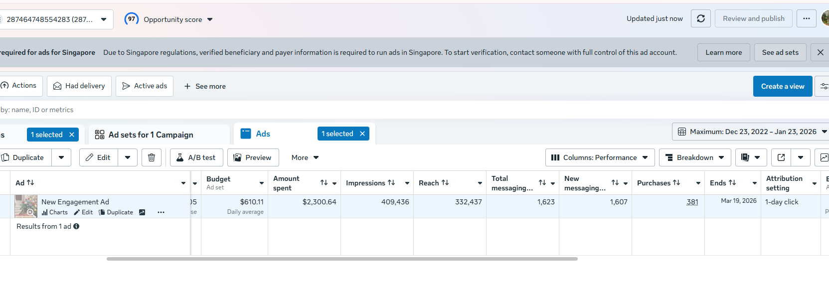Click the Learn more button
This screenshot has height=301, width=829.
724,52
